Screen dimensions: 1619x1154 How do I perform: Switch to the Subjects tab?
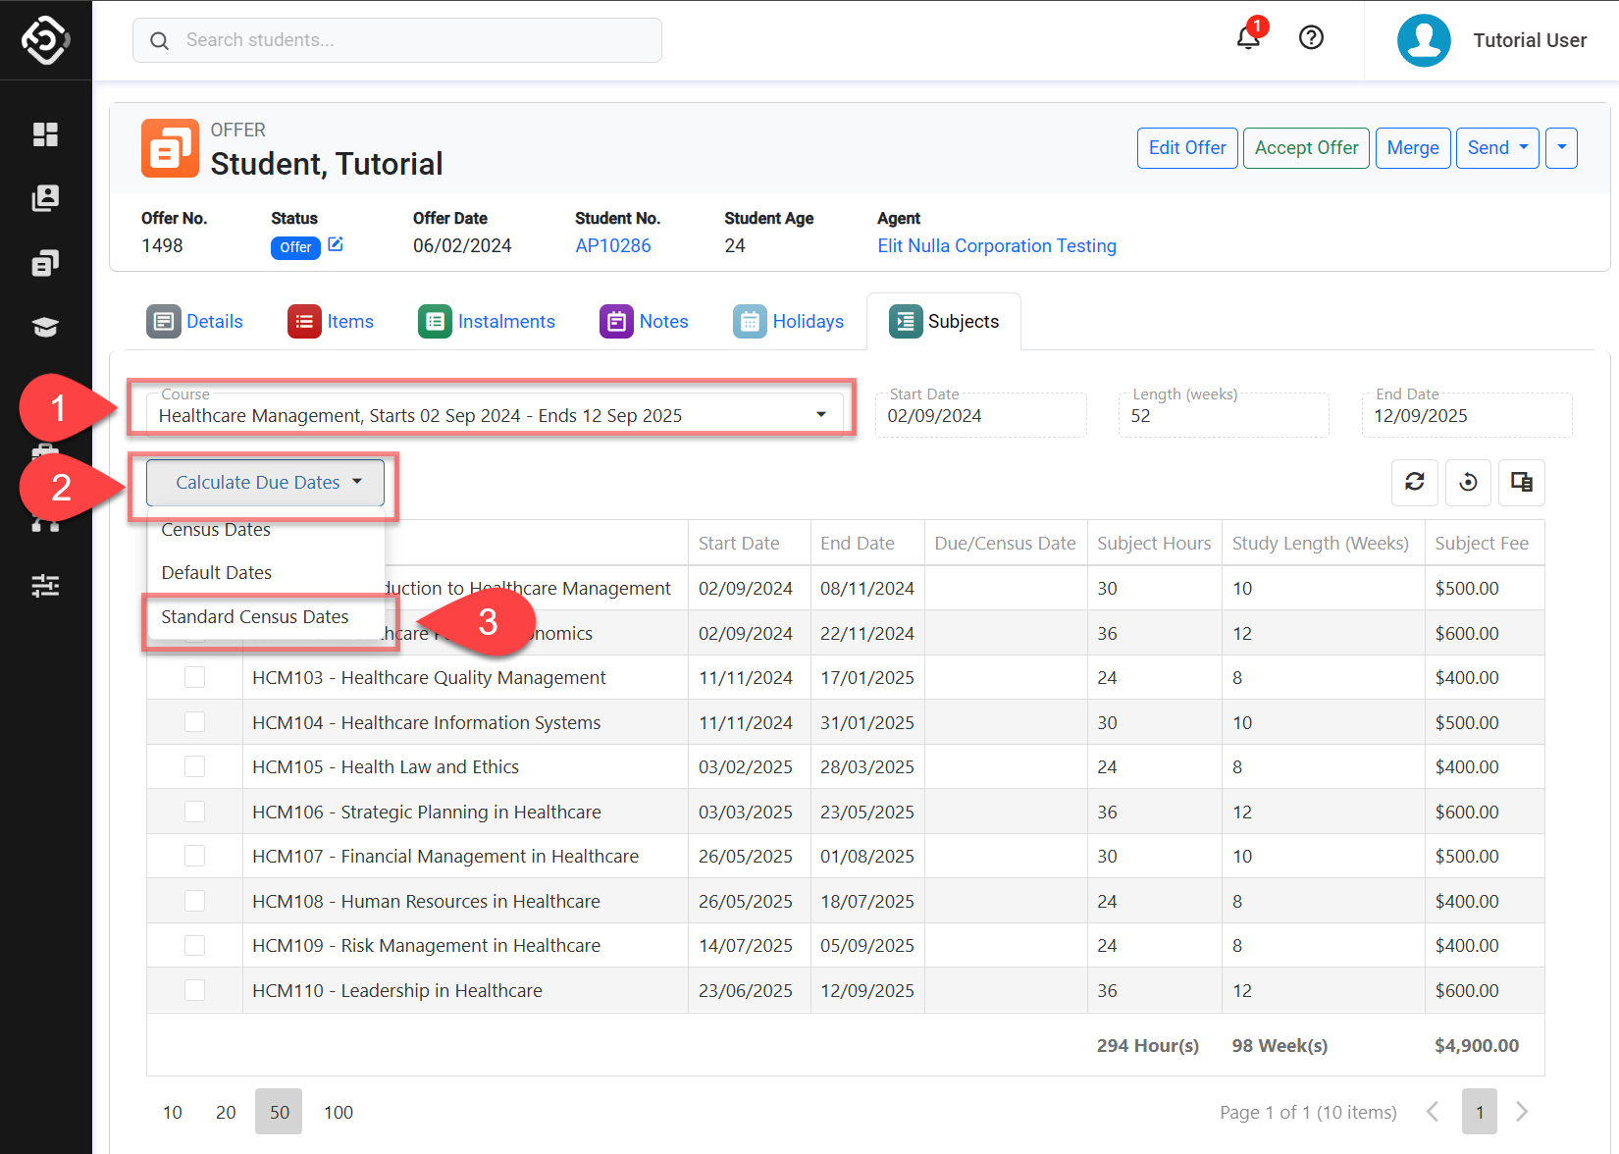[x=944, y=321]
